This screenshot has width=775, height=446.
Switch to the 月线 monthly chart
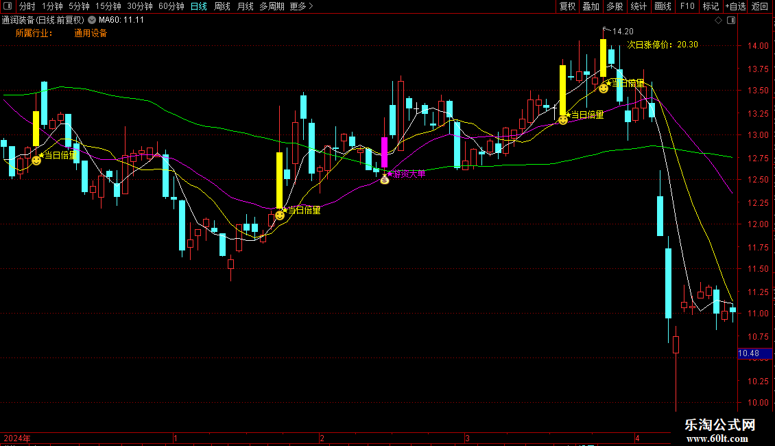[x=245, y=6]
